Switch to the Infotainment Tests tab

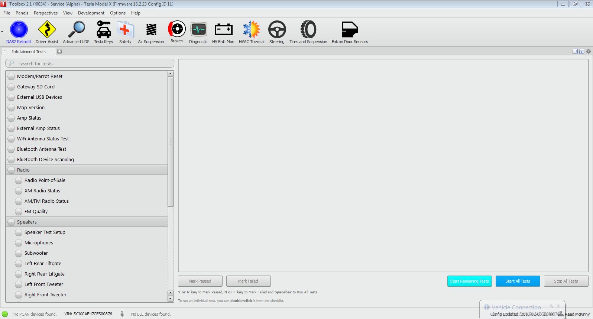click(29, 52)
